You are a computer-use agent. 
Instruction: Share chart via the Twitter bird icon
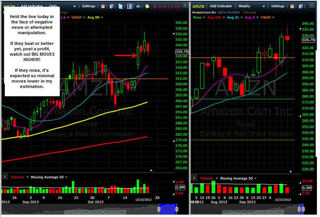tap(120, 6)
